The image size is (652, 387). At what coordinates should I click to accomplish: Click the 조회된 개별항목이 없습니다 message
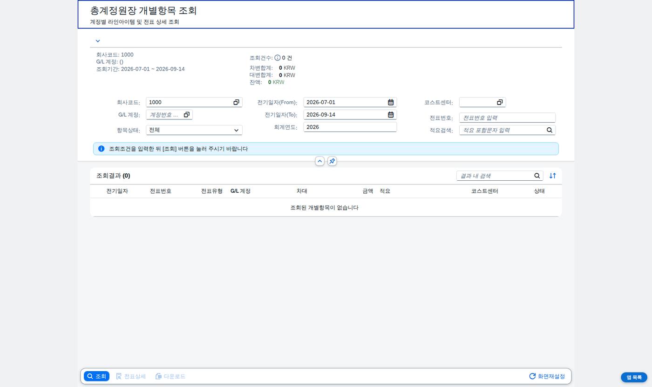click(324, 208)
